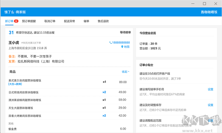Screen dimensions: 222x133
Task: Click price 49.00
Action: [122, 92]
